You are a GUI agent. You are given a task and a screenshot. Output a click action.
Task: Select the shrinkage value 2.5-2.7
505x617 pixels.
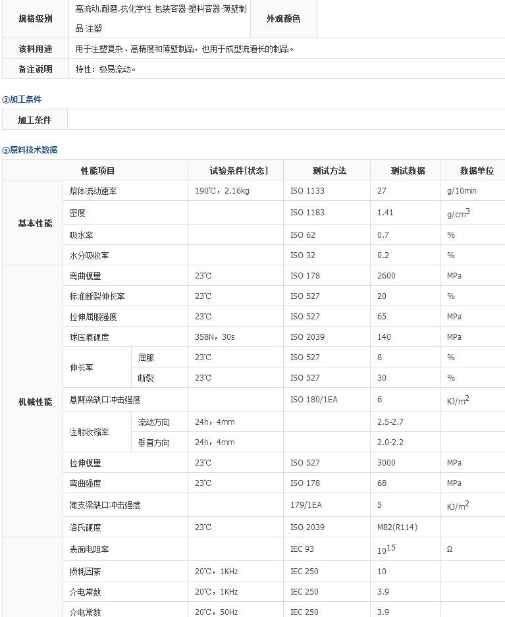pos(390,422)
